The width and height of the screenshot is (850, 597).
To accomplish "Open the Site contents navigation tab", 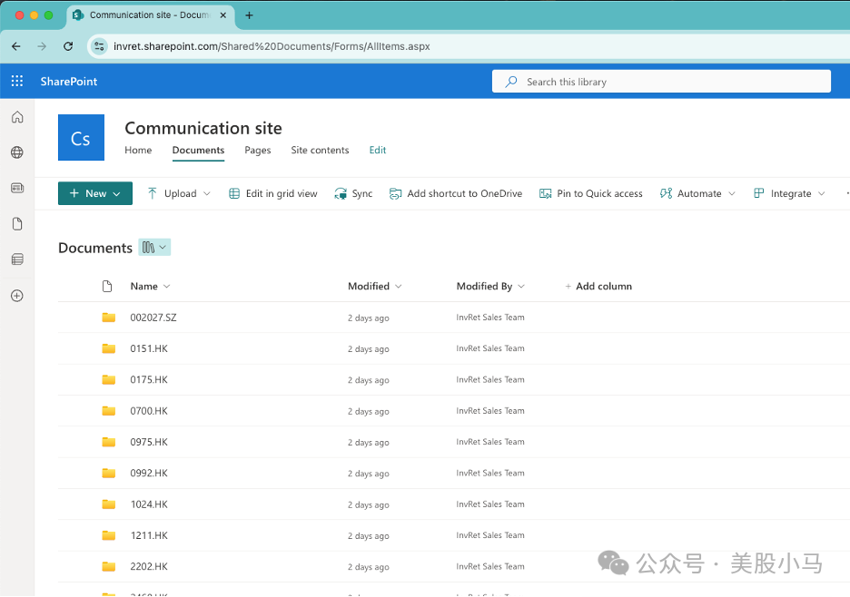I will 320,150.
